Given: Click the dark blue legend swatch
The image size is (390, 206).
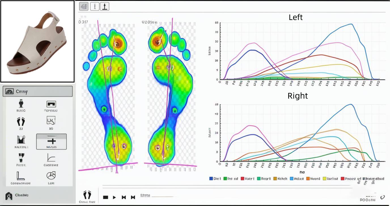Looking at the screenshot, I should 211,179.
